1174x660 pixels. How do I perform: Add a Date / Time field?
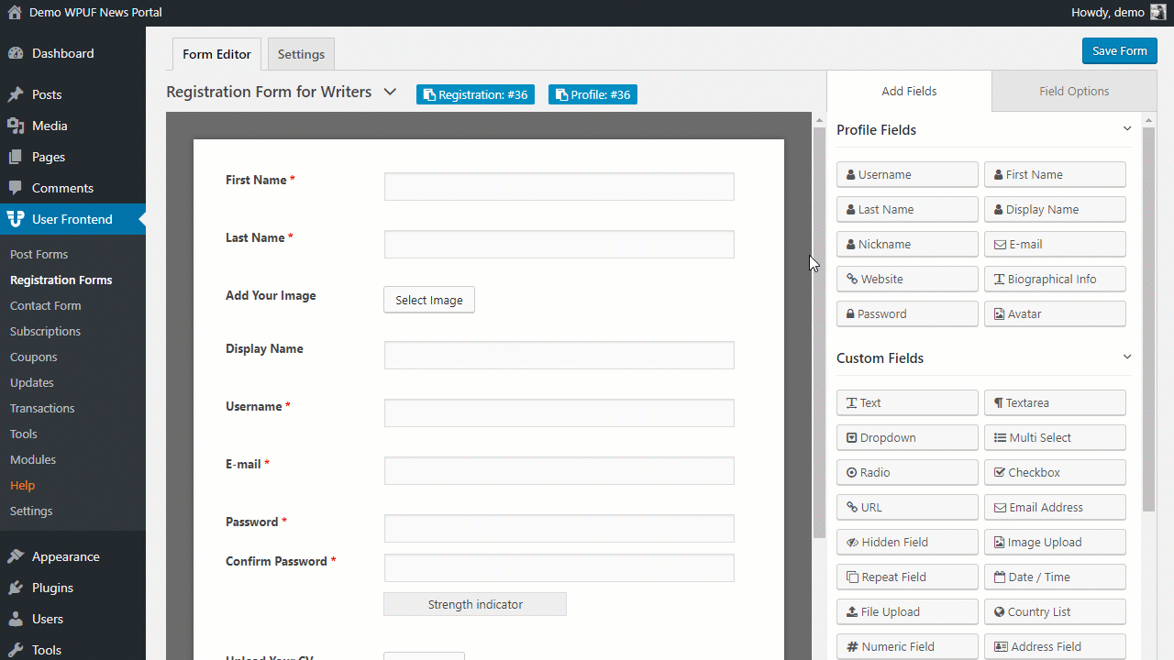click(x=1055, y=577)
